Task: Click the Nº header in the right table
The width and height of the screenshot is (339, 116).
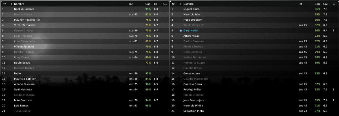Action: click(x=173, y=4)
